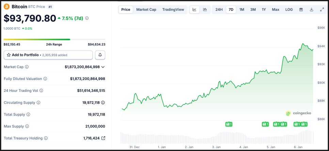
Task: Expand the Market Cap details chevron
Action: [x=103, y=67]
